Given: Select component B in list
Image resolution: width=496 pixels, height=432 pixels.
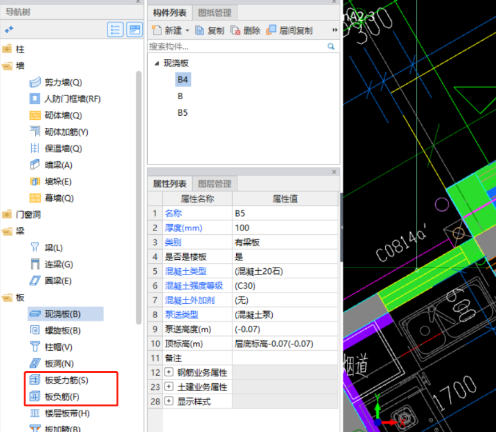Looking at the screenshot, I should (180, 96).
